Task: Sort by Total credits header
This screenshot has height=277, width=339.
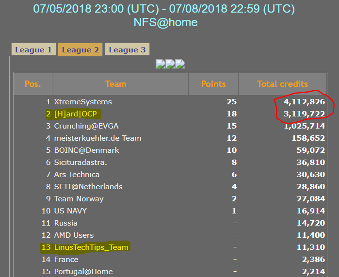Action: (x=282, y=84)
